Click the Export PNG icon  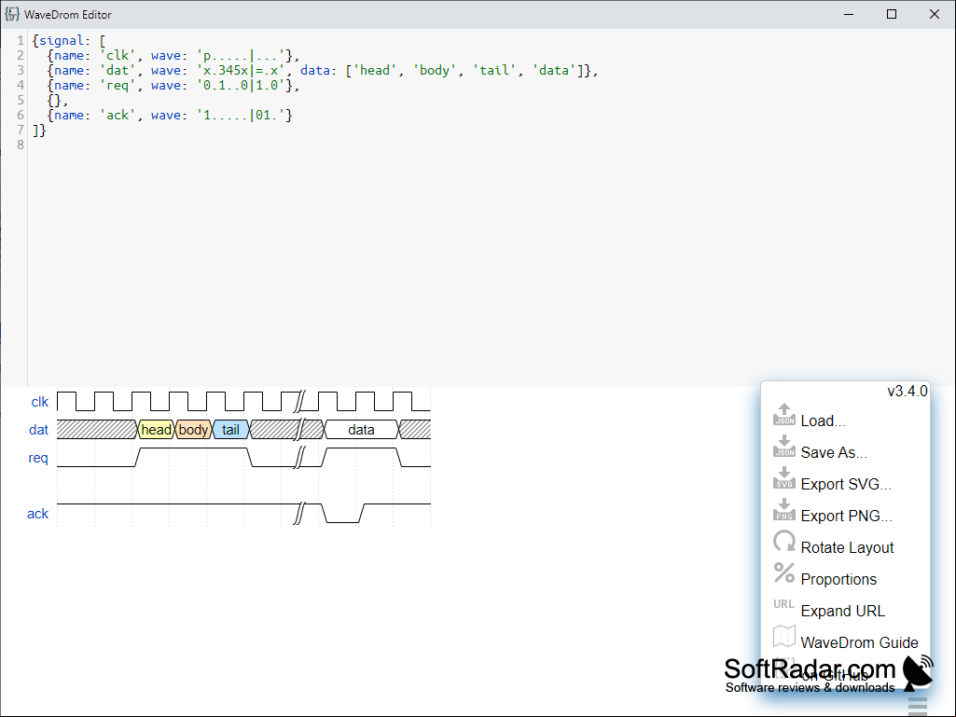pyautogui.click(x=784, y=510)
